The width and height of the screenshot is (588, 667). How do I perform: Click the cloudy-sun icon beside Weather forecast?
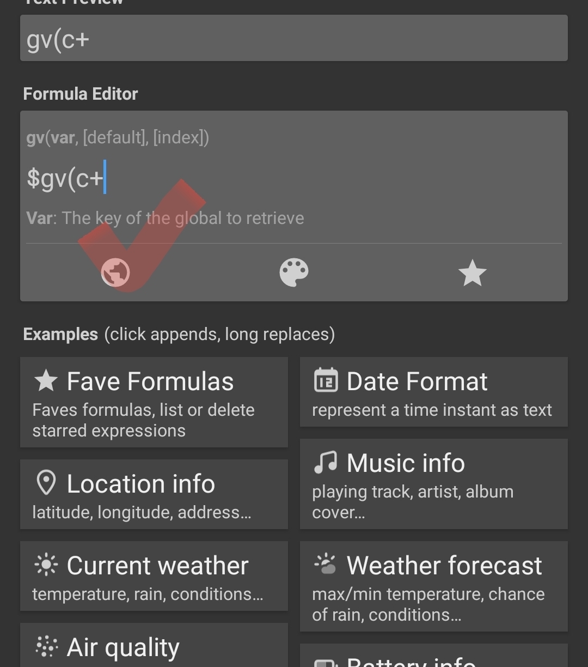(326, 565)
